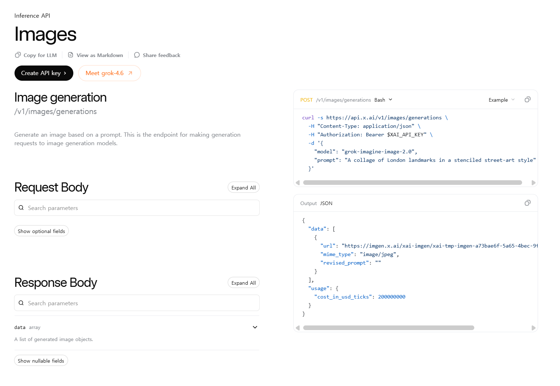The height and width of the screenshot is (386, 560).
Task: Click the Output JSON horizontal scrollbar
Action: point(389,328)
